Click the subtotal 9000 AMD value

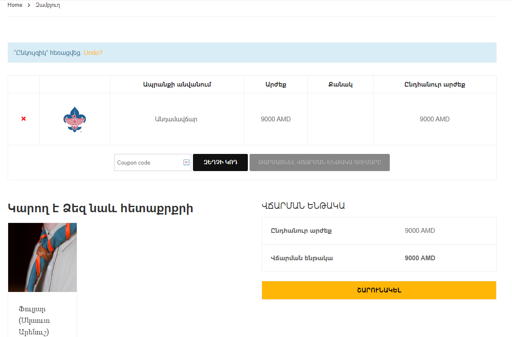(x=420, y=231)
